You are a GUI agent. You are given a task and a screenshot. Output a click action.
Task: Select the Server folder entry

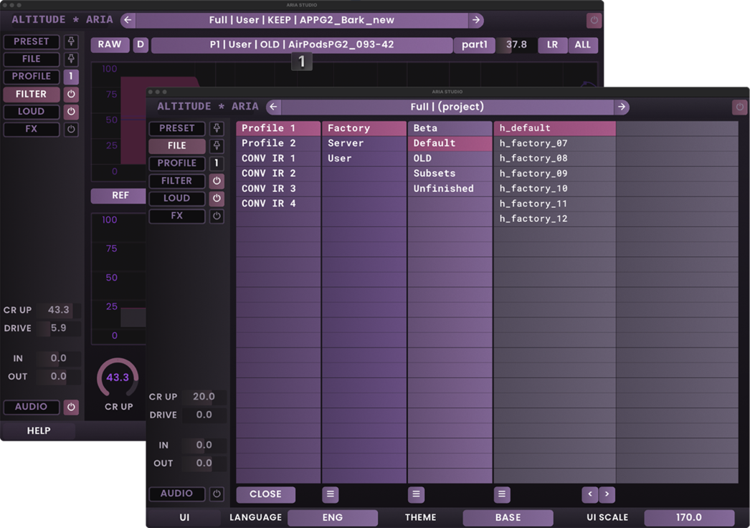(346, 143)
